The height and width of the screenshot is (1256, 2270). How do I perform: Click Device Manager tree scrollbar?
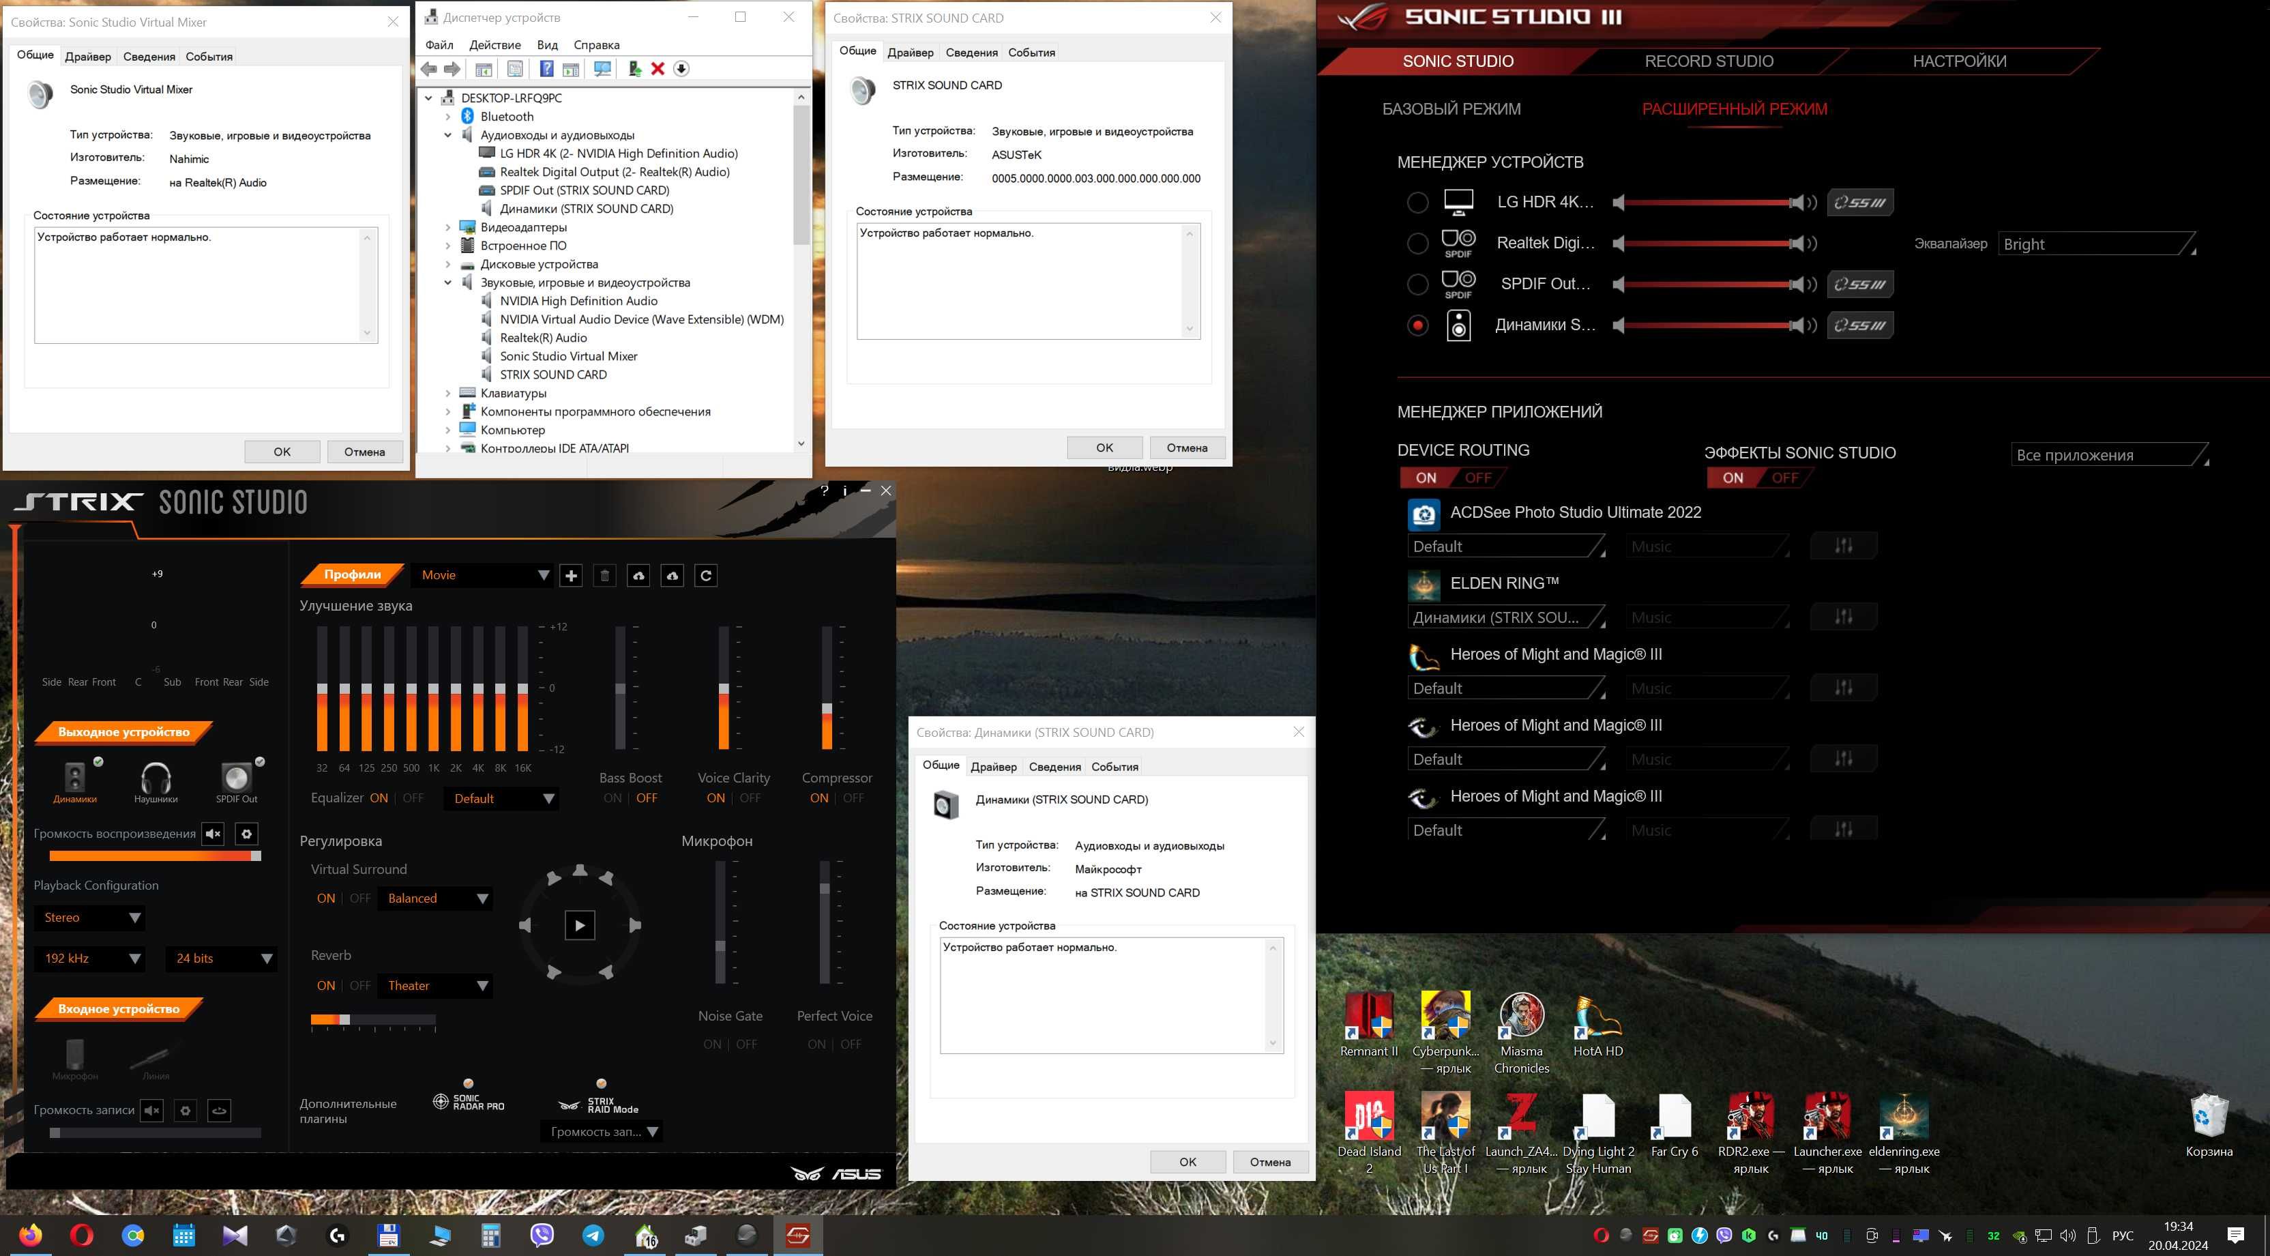pyautogui.click(x=801, y=176)
